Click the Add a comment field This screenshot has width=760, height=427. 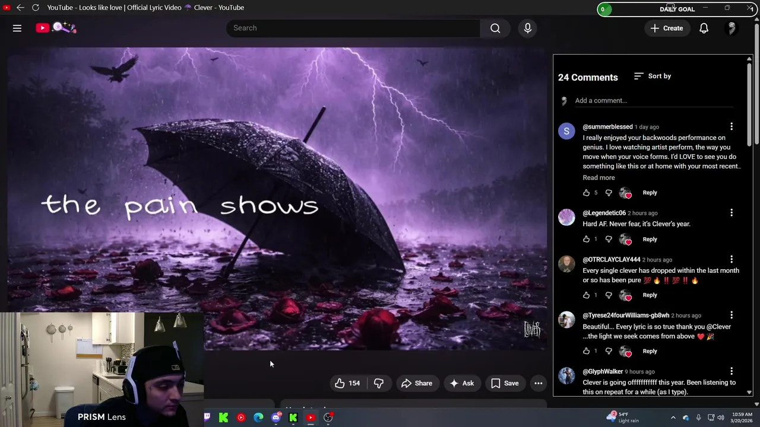tap(653, 101)
